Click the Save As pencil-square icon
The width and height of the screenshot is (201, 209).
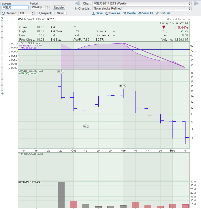click(107, 13)
